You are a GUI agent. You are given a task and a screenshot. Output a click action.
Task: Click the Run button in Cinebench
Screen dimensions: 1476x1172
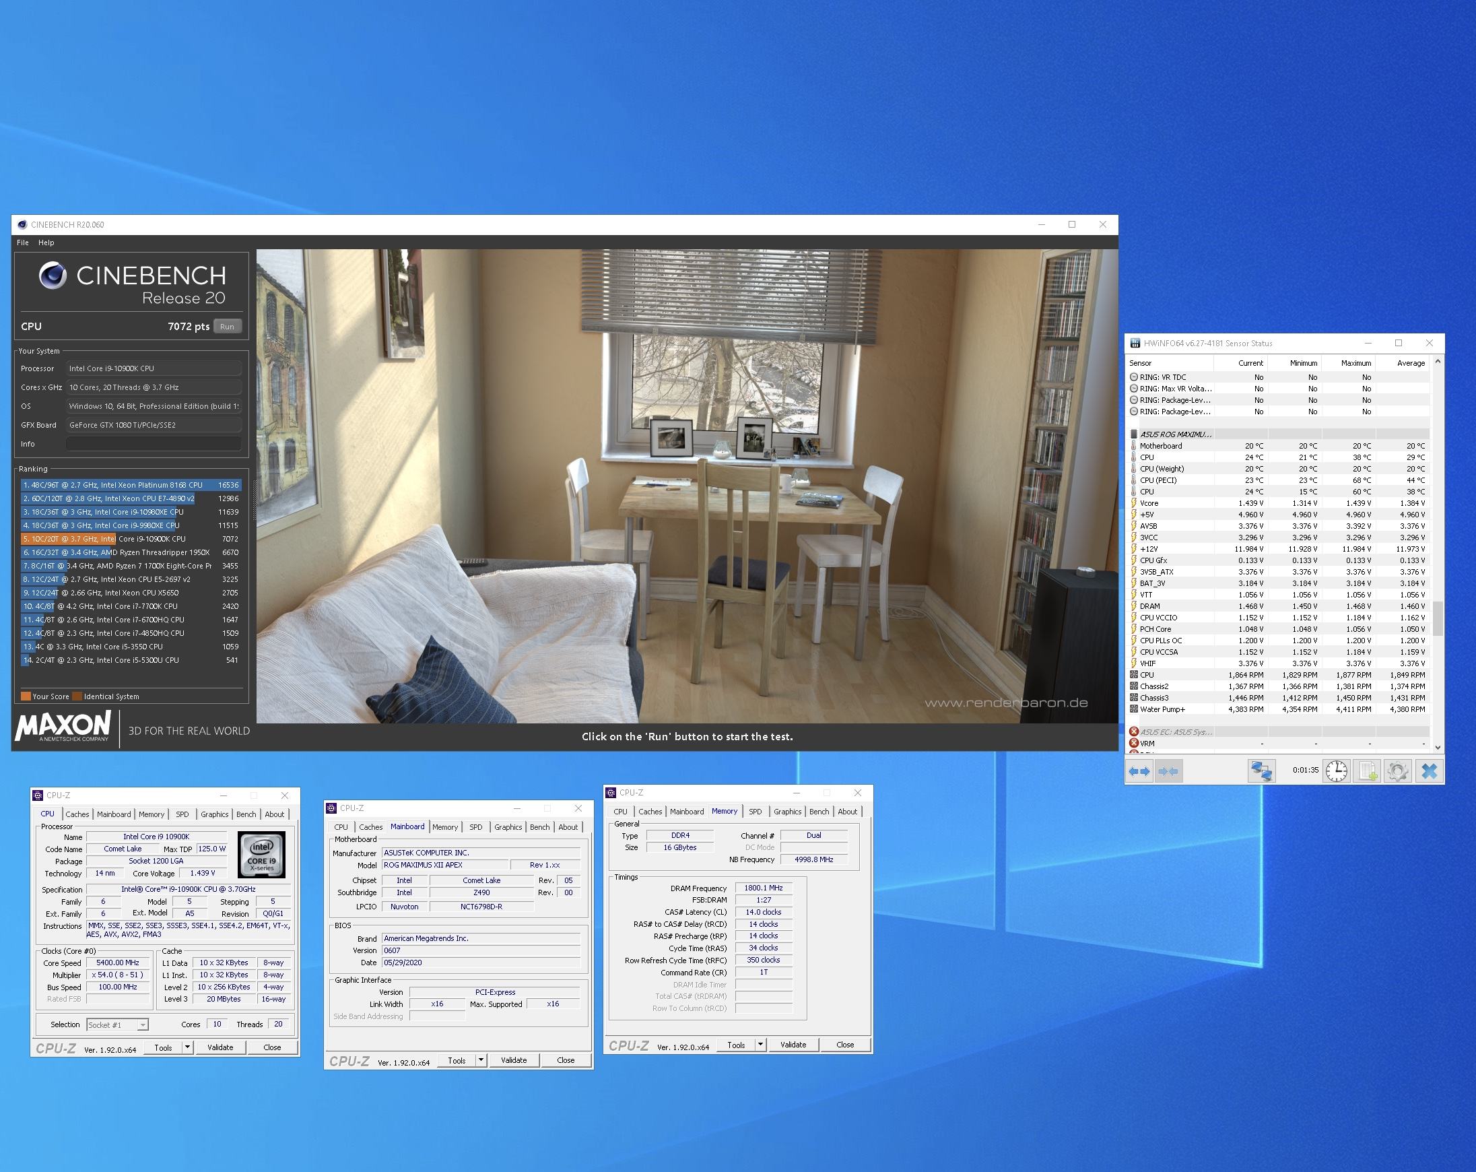[x=228, y=327]
